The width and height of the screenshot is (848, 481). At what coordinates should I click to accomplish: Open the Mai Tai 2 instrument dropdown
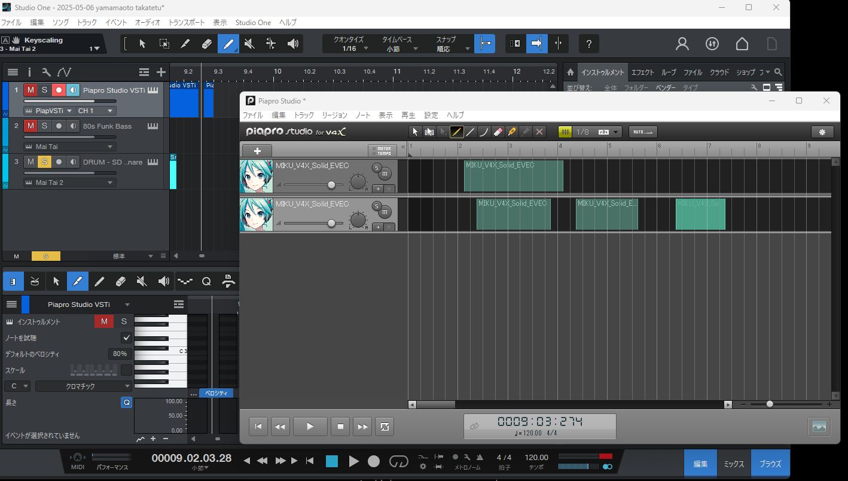coord(69,182)
